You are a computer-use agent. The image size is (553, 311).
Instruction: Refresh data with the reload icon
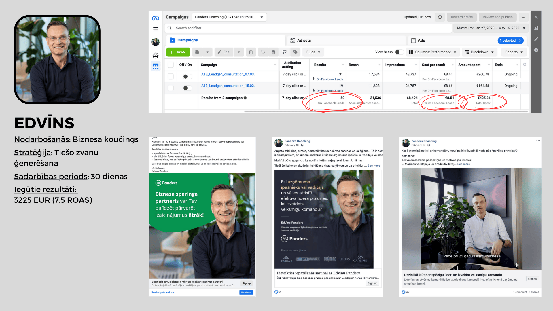coord(440,17)
